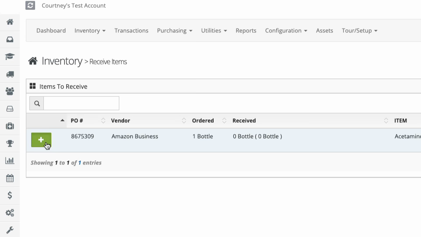Screen dimensions: 421x237
Task: Click the green plus receive button
Action: (41, 140)
